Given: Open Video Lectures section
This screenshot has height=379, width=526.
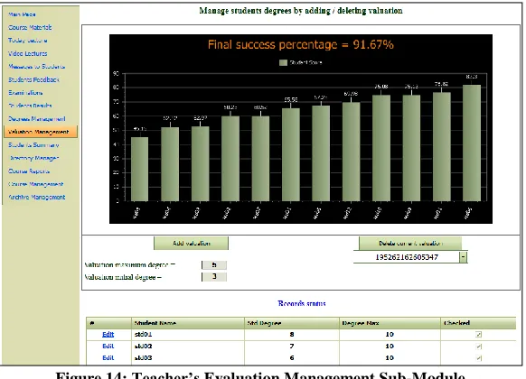Looking at the screenshot, I should pyautogui.click(x=27, y=53).
